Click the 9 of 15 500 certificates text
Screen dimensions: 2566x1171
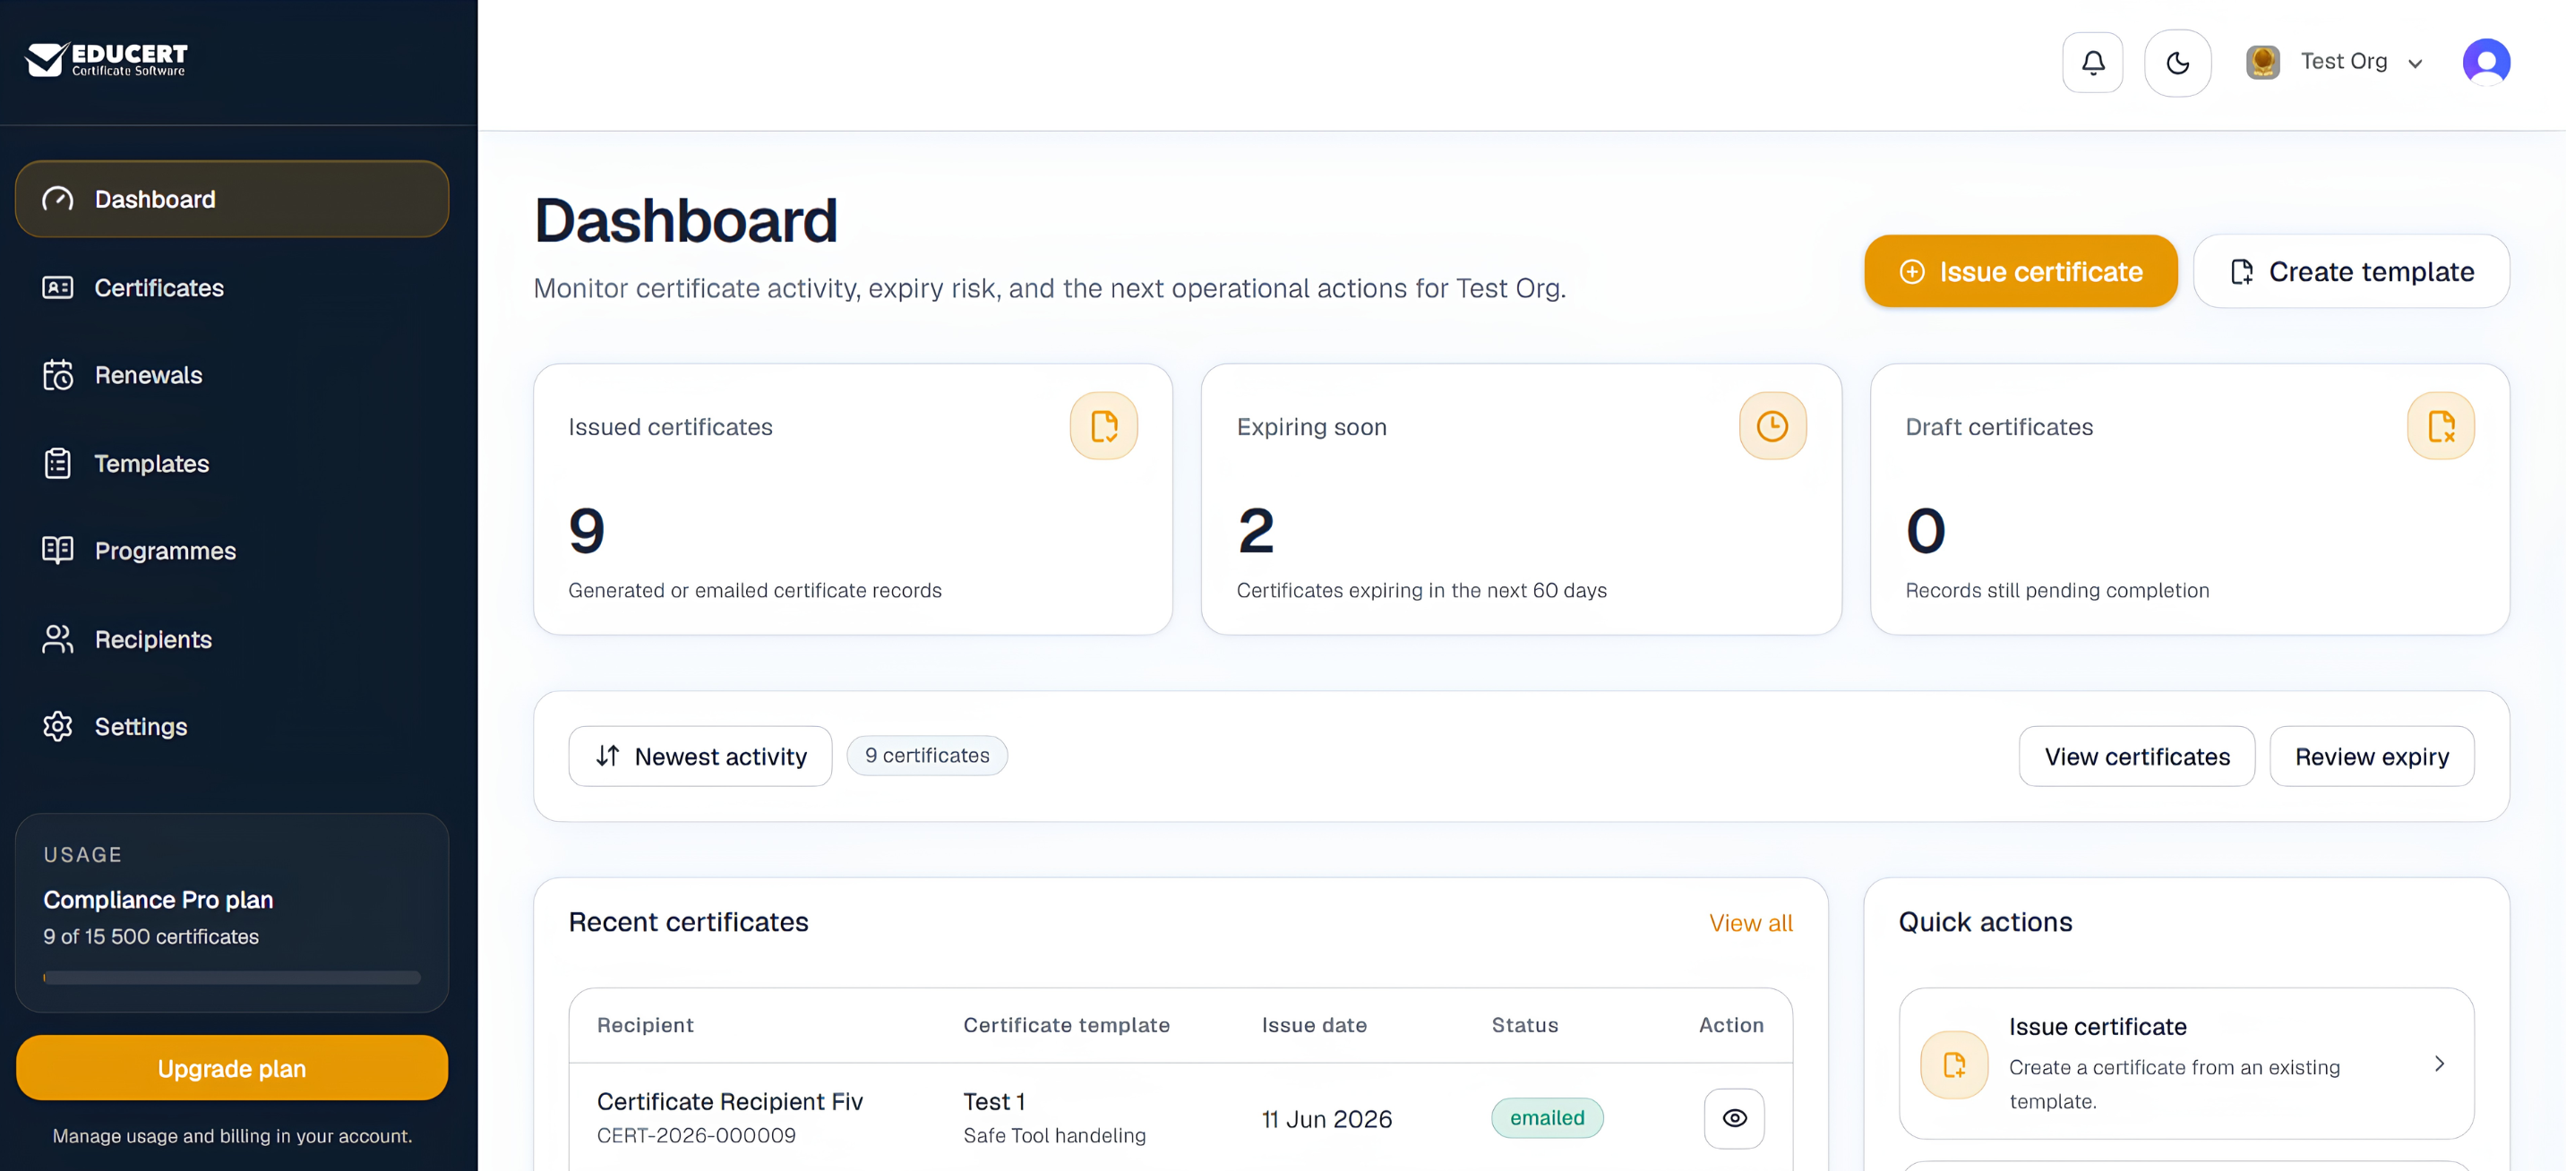tap(150, 937)
